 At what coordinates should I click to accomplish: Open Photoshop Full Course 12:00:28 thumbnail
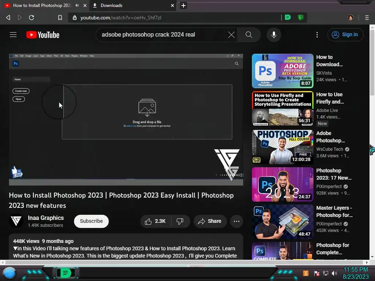[x=282, y=147]
